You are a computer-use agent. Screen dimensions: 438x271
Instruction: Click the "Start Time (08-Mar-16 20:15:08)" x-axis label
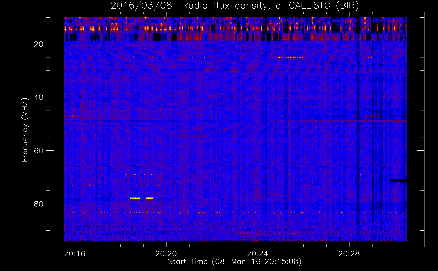pyautogui.click(x=235, y=262)
